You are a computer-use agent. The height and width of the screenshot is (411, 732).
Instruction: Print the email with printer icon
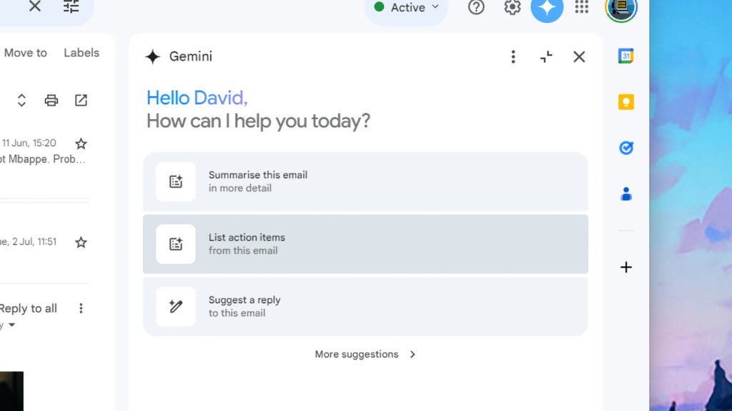click(x=51, y=100)
